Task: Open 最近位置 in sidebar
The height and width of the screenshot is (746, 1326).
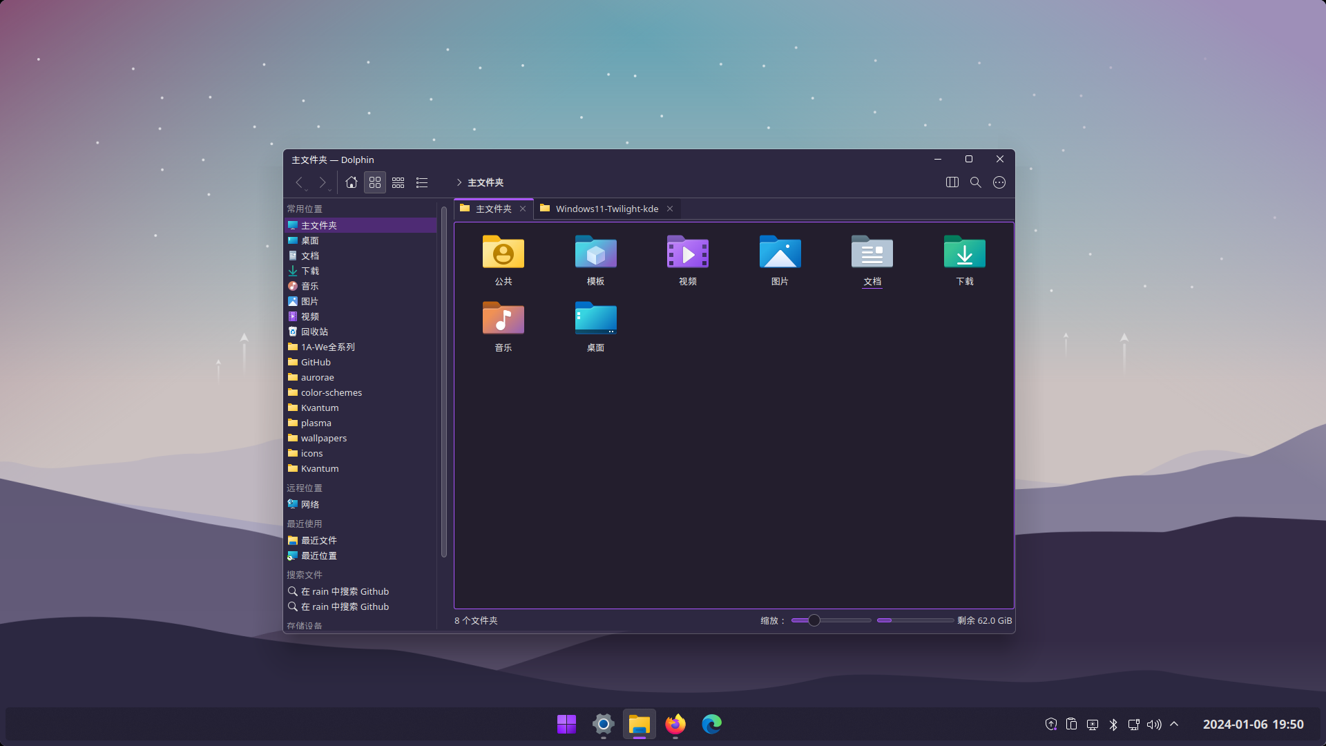Action: tap(361, 555)
